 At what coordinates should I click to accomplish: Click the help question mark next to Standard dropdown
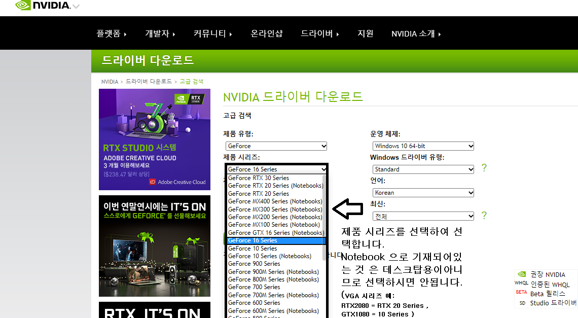484,168
